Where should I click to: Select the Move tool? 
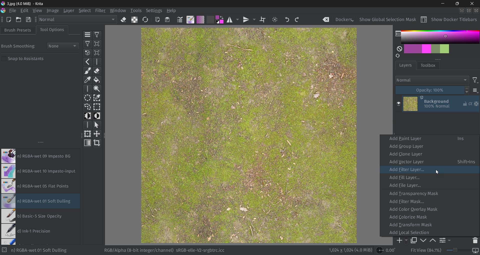[x=97, y=134]
